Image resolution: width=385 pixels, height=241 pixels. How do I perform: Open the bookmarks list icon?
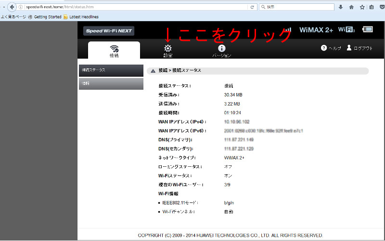point(372,7)
